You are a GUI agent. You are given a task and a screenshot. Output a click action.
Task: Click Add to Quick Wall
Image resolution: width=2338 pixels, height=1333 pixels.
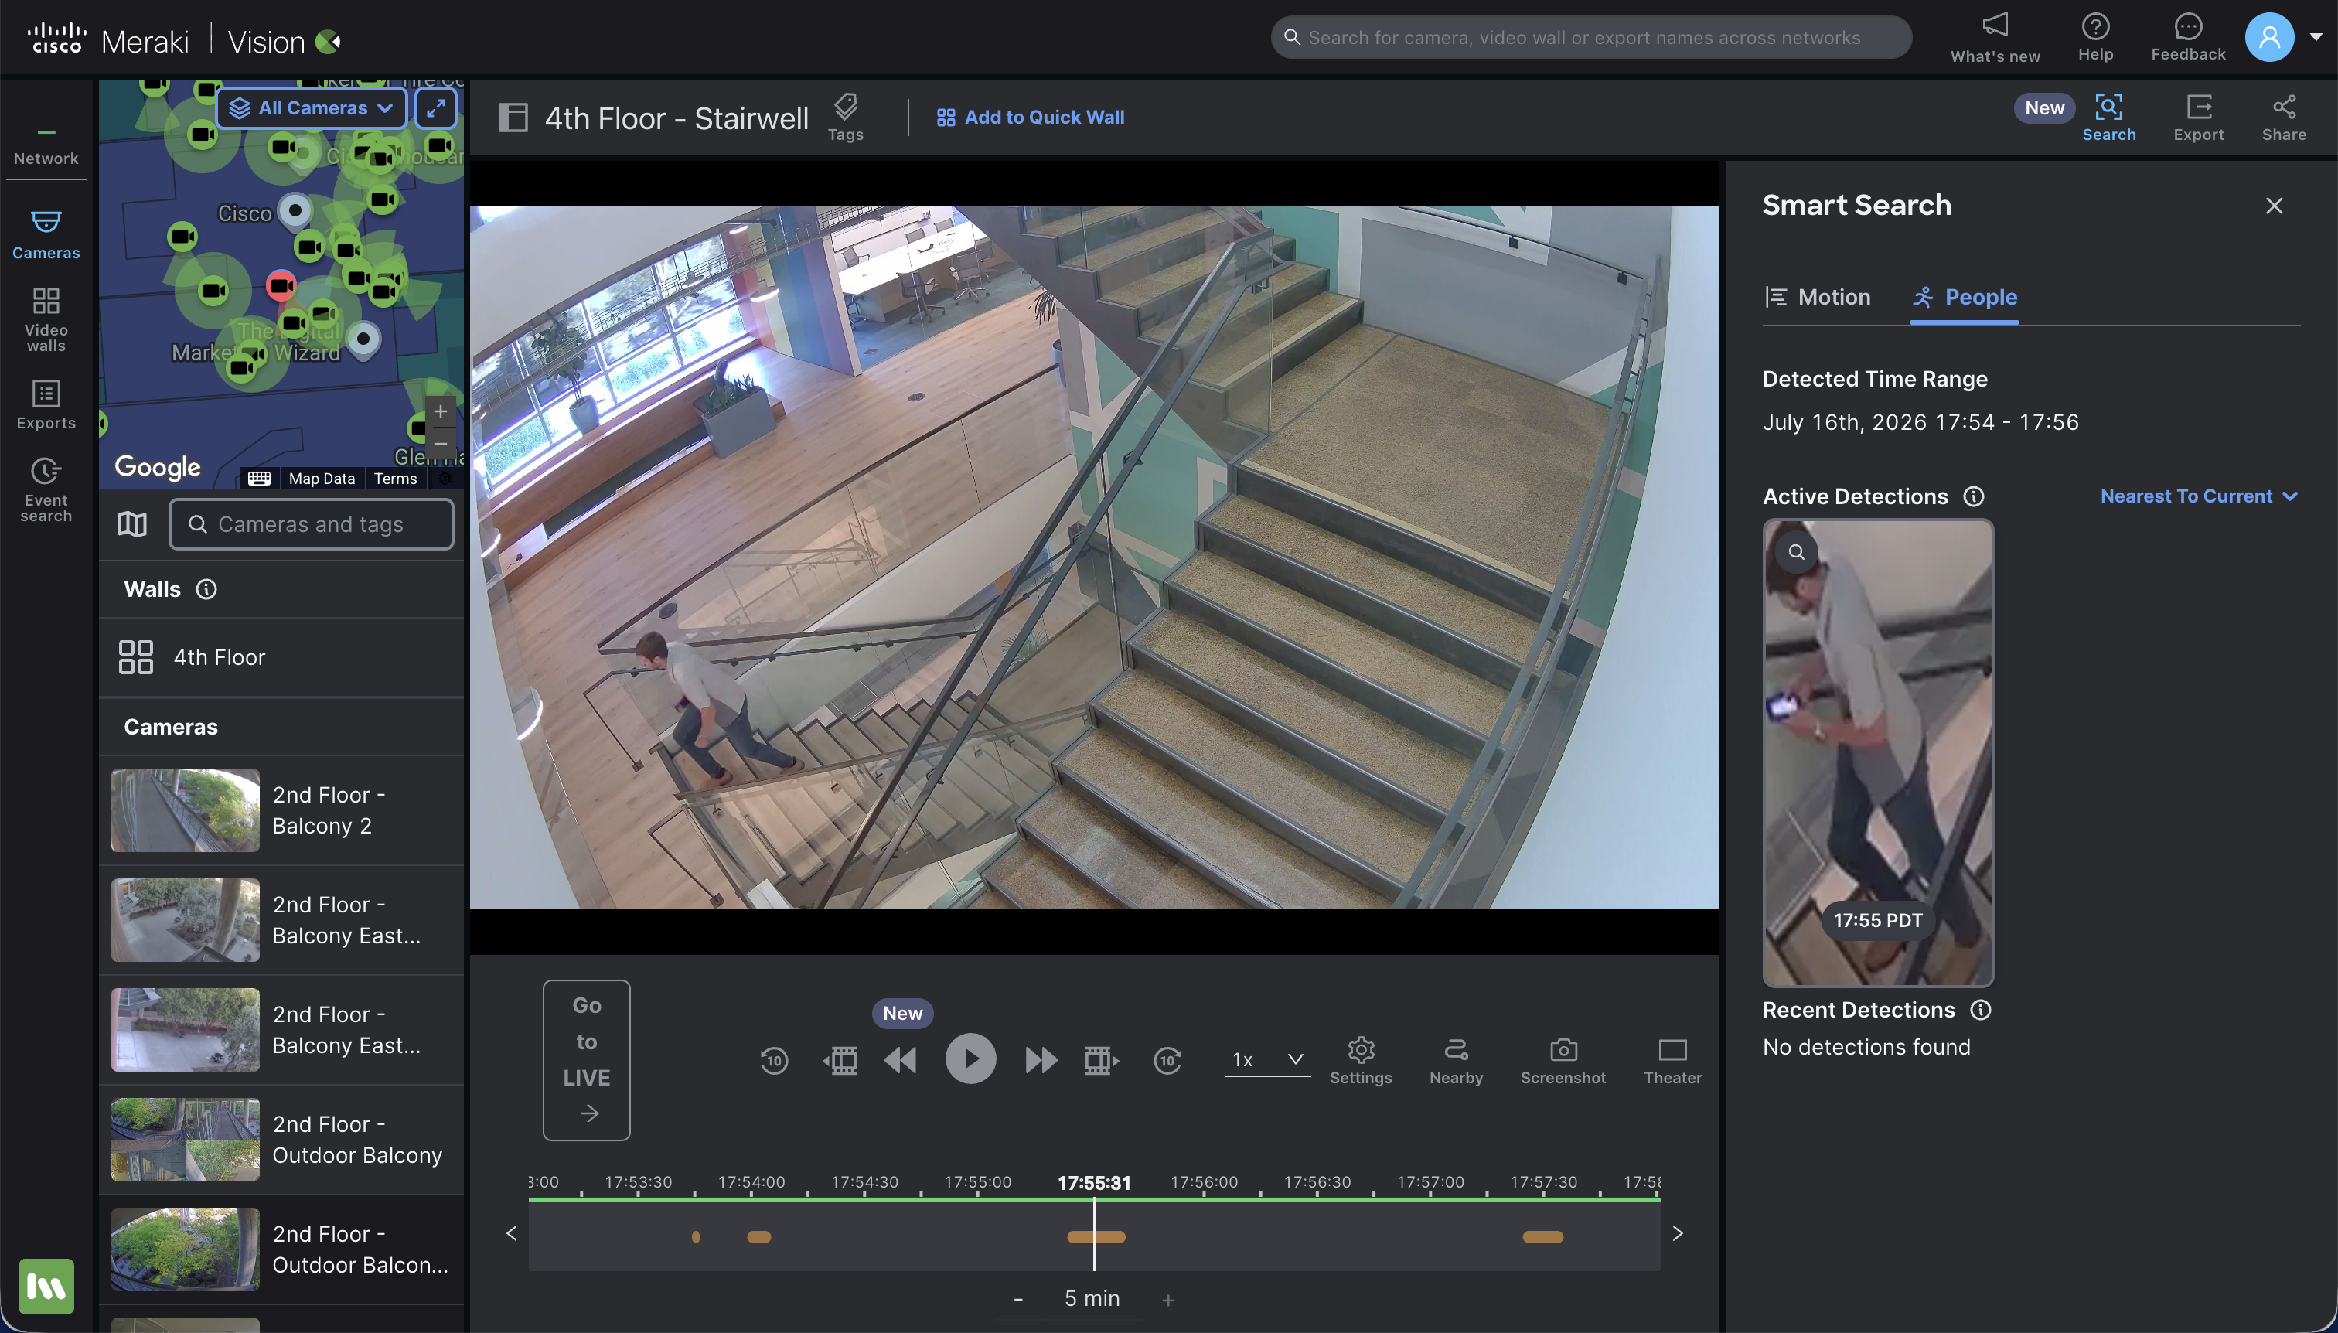[1031, 118]
